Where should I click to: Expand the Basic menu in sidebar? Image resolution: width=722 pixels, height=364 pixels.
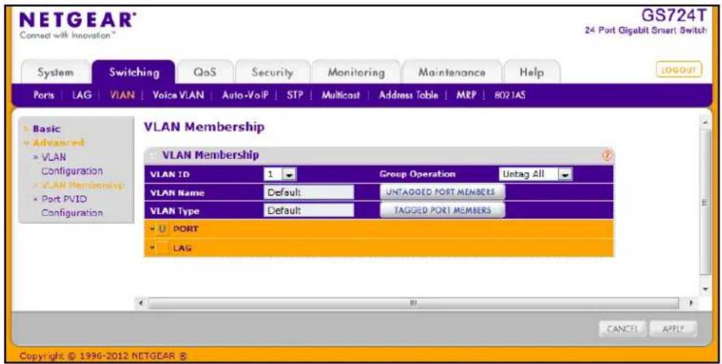click(46, 129)
